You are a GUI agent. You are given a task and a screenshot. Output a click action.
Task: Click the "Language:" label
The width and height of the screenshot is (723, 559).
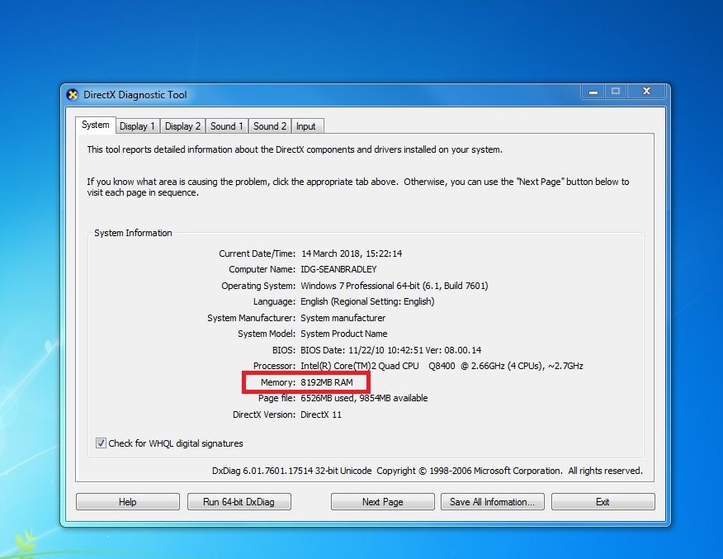pyautogui.click(x=274, y=301)
